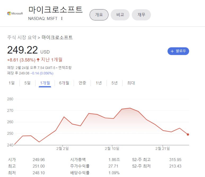Click the 260 y-axis label
The width and height of the screenshot is (205, 177).
point(10,122)
